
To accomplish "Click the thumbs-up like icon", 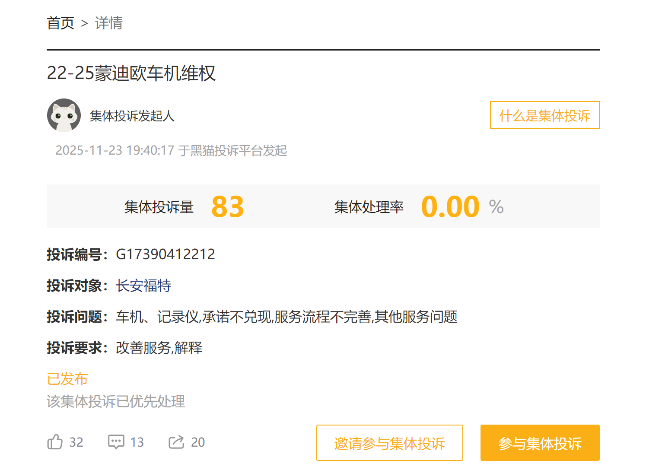I will coord(55,442).
